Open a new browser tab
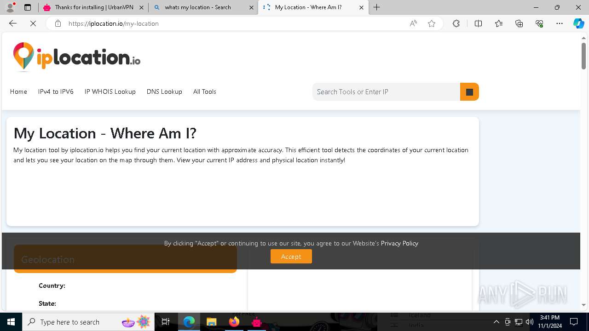This screenshot has height=331, width=589. click(377, 7)
